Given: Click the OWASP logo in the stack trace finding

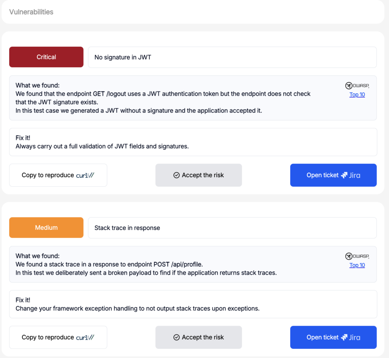Looking at the screenshot, I should click(357, 256).
